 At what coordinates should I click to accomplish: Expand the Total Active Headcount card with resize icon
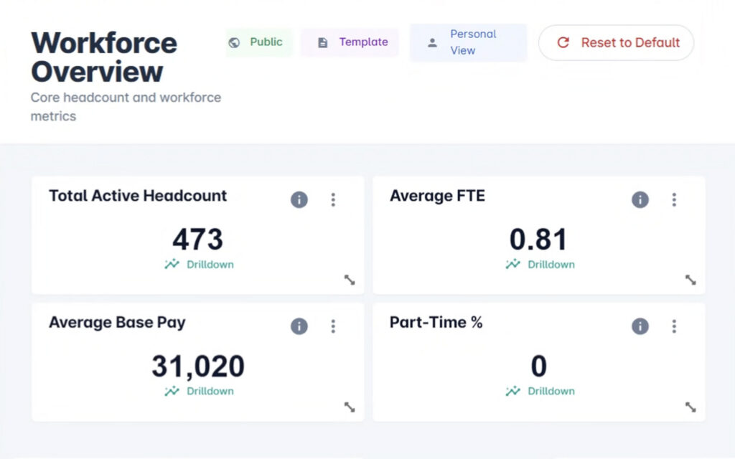click(x=350, y=280)
